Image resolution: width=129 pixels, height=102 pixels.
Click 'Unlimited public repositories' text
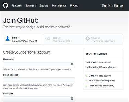point(100,67)
